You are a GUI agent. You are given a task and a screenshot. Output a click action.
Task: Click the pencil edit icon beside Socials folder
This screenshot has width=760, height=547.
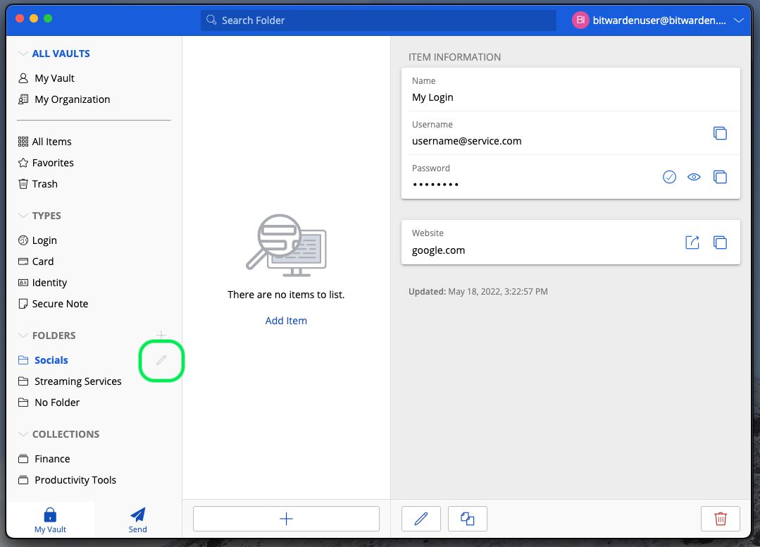tap(161, 359)
